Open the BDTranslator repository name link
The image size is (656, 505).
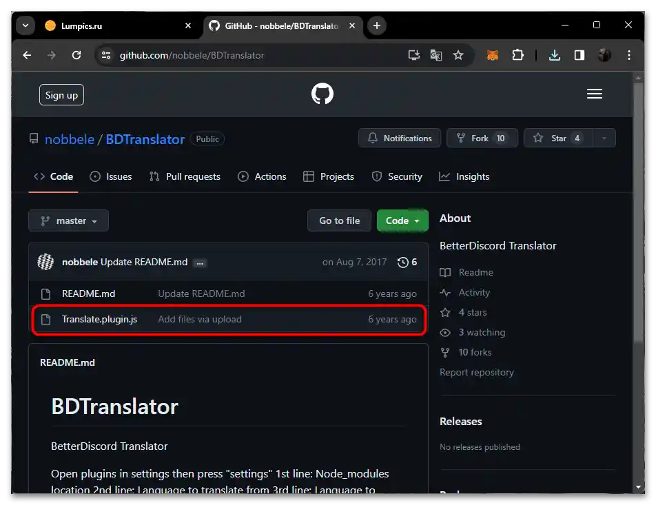pyautogui.click(x=145, y=139)
